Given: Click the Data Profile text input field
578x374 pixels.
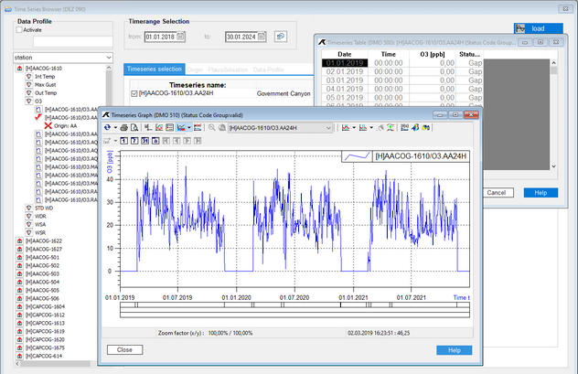Looking at the screenshot, I should coord(72,42).
